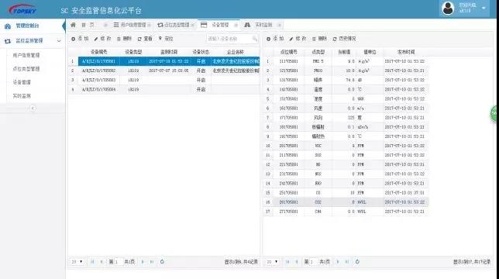Viewport: 499px width, 279px height.
Task: Click the pencil edit icon in left toolbar
Action: [x=96, y=39]
